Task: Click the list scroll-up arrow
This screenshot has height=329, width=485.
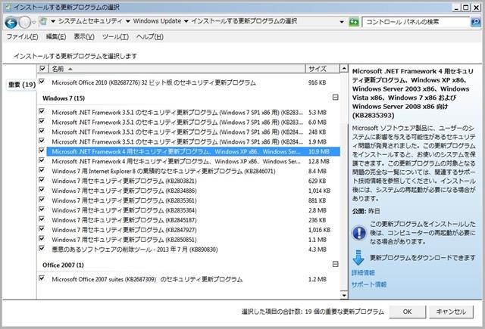Action: (x=344, y=69)
